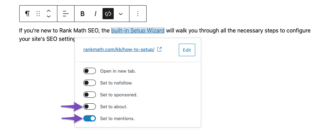The height and width of the screenshot is (140, 324).
Task: Click the Edit button for the link
Action: click(x=187, y=50)
